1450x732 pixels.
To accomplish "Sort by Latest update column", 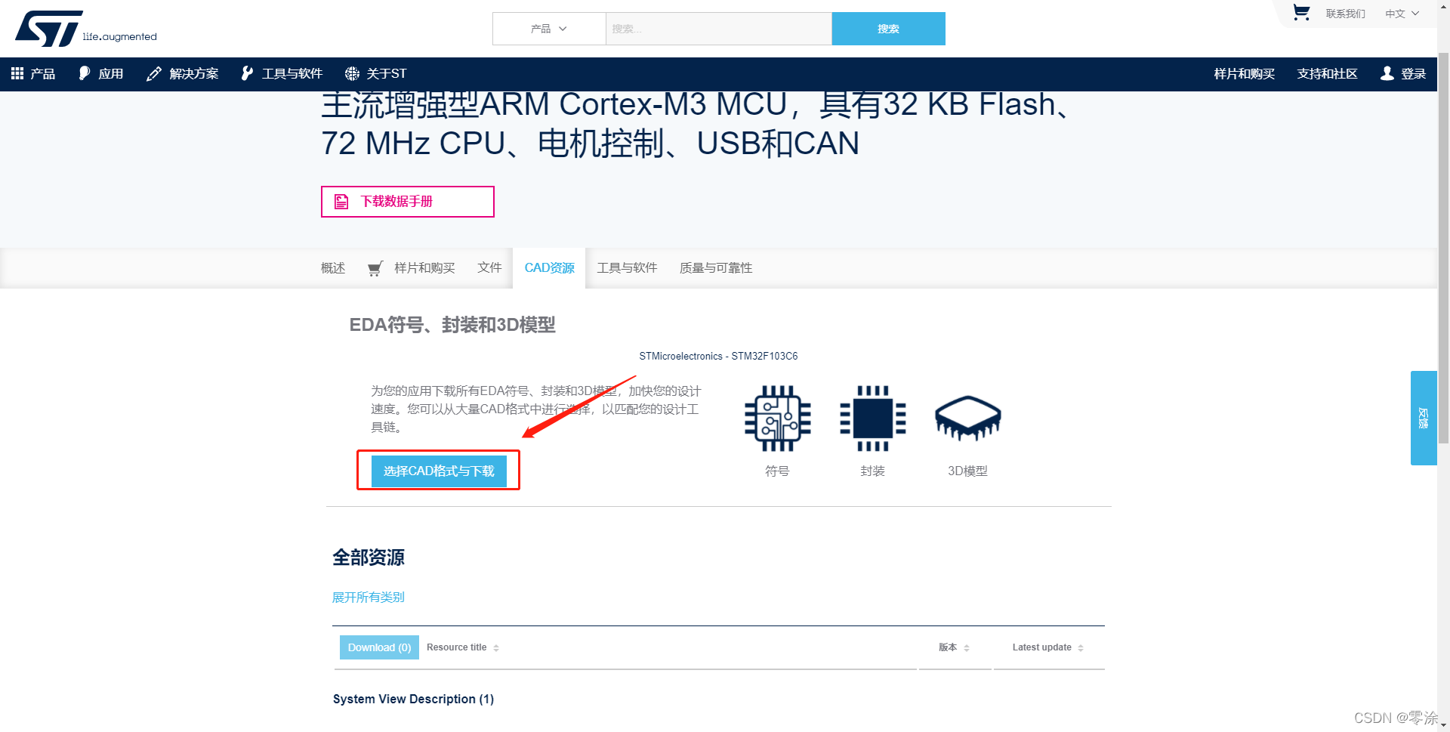I will tap(1048, 647).
